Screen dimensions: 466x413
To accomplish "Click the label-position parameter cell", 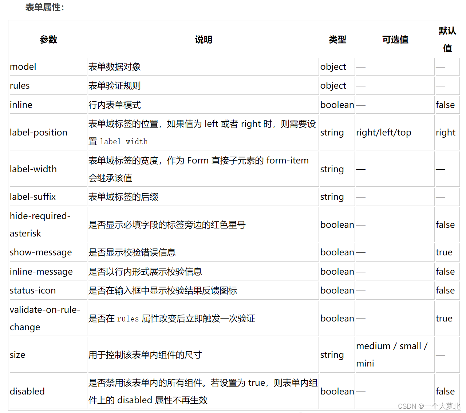I will (48, 133).
